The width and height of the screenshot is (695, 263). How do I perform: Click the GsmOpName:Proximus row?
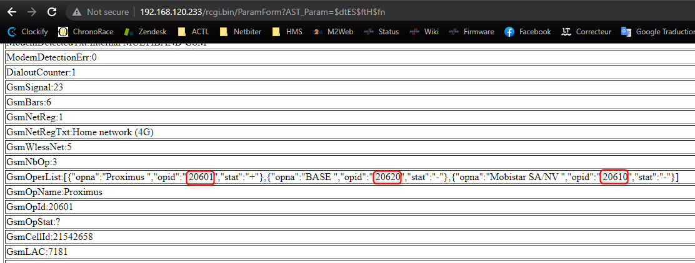pos(350,193)
